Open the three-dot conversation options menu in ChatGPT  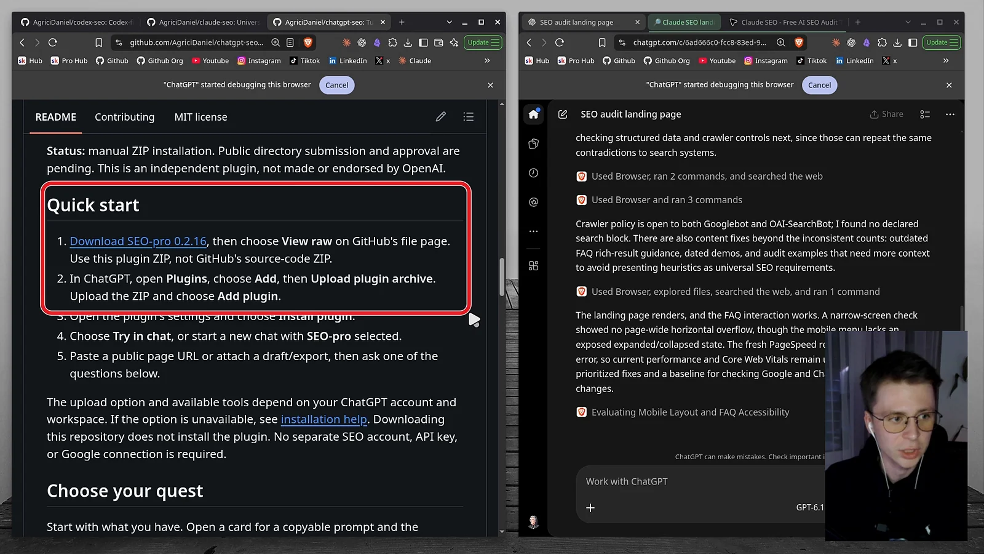(950, 114)
